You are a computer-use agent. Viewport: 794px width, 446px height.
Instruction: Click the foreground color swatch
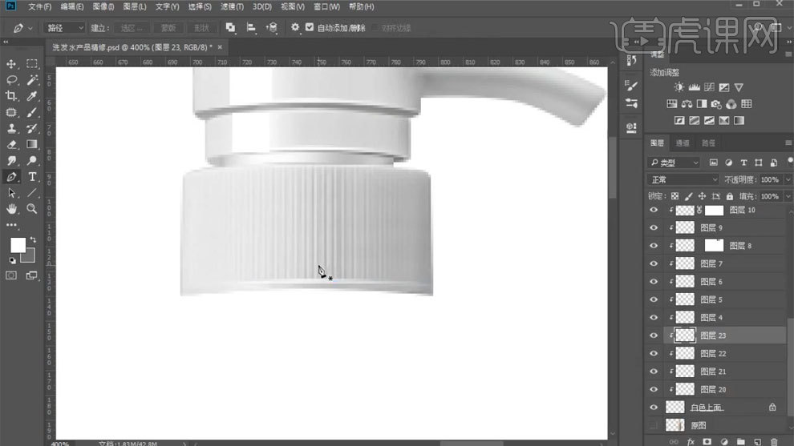(18, 245)
